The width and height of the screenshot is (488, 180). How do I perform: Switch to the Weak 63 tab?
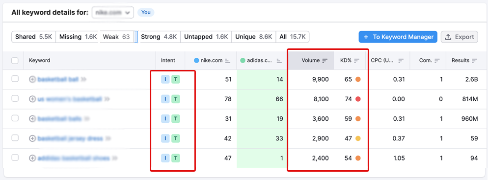116,37
